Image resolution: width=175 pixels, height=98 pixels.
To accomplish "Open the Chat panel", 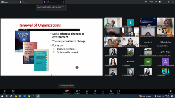I will pyautogui.click(x=87, y=92).
